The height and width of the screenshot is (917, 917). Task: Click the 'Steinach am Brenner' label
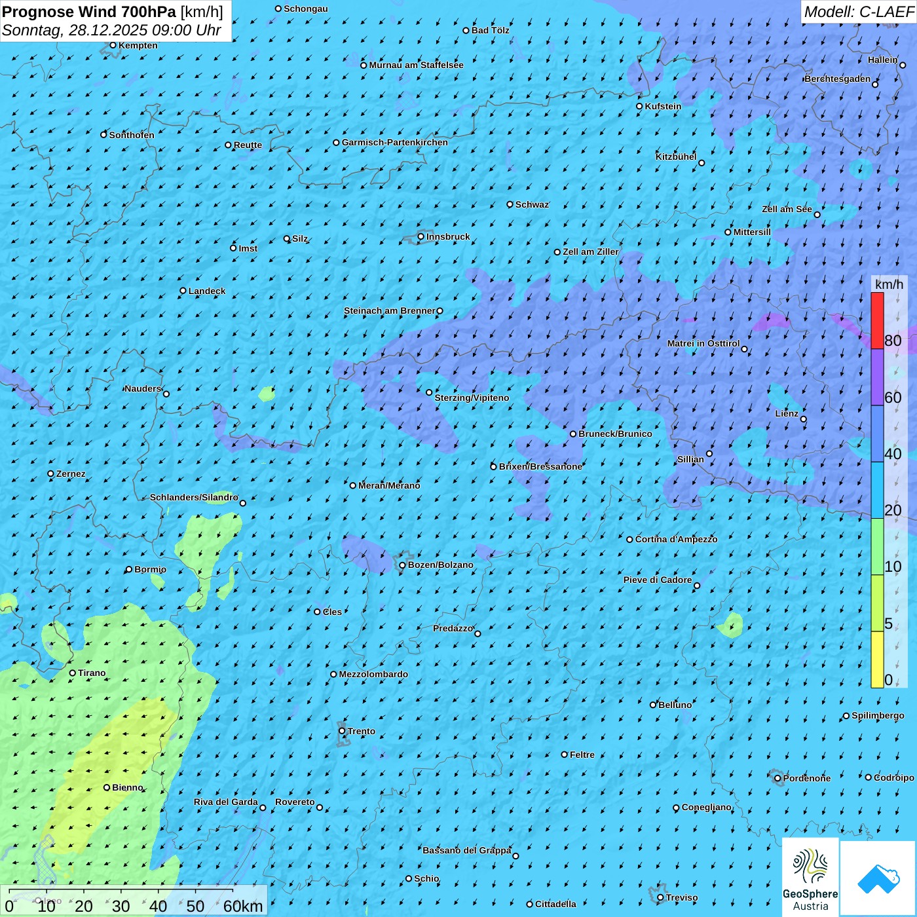pyautogui.click(x=390, y=310)
